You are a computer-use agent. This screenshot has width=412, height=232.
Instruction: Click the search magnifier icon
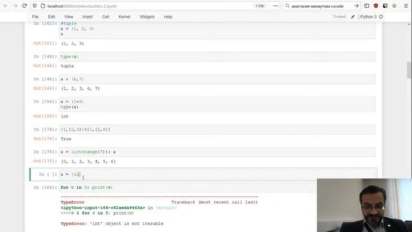[287, 6]
